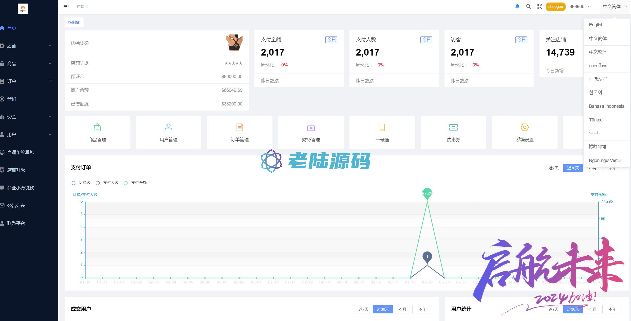Open 联系平台 sidebar item

point(29,223)
